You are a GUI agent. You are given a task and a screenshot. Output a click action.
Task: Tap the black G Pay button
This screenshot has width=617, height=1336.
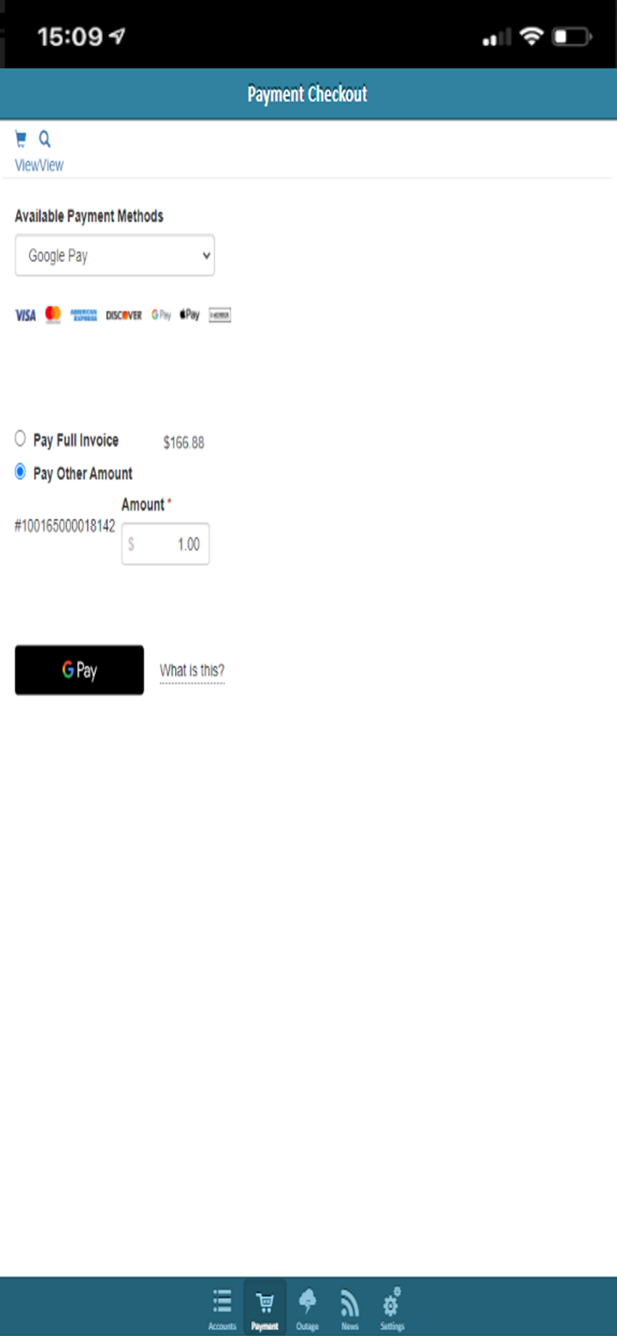pos(79,669)
